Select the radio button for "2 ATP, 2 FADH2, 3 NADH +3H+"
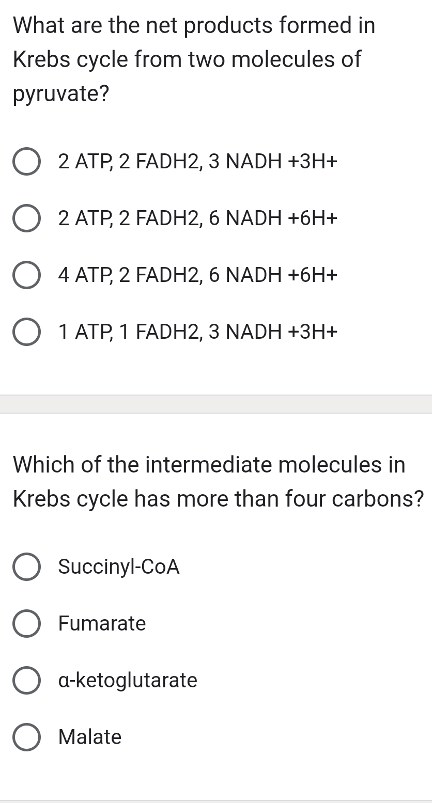The height and width of the screenshot is (803, 432). click(26, 162)
